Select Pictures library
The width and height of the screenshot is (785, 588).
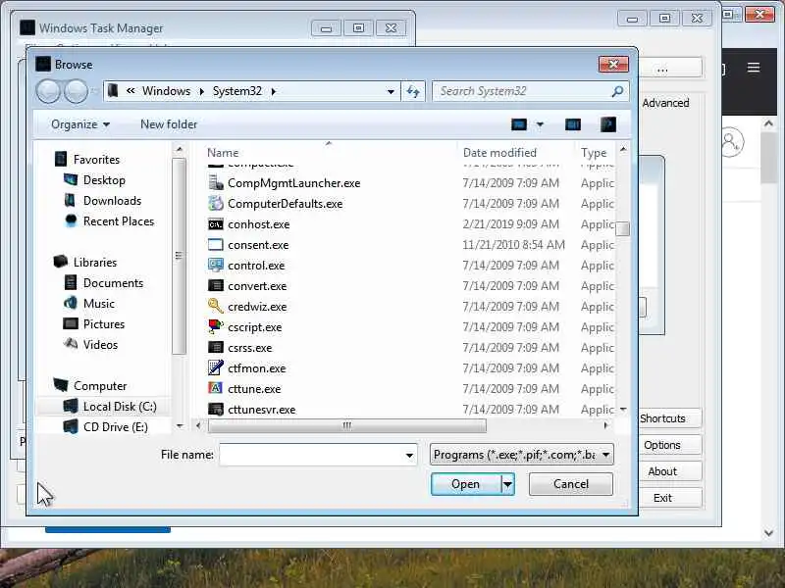(x=104, y=324)
